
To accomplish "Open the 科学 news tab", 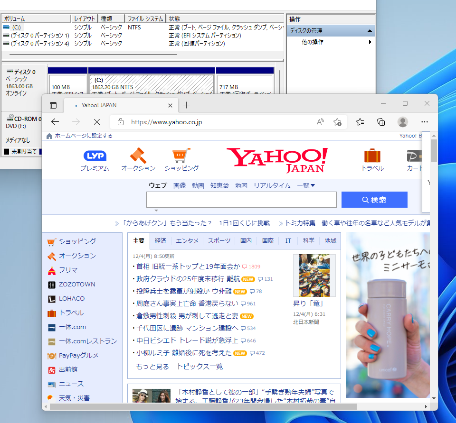I will click(x=309, y=241).
